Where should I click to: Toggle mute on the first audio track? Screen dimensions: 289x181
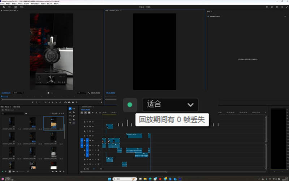click(x=92, y=146)
